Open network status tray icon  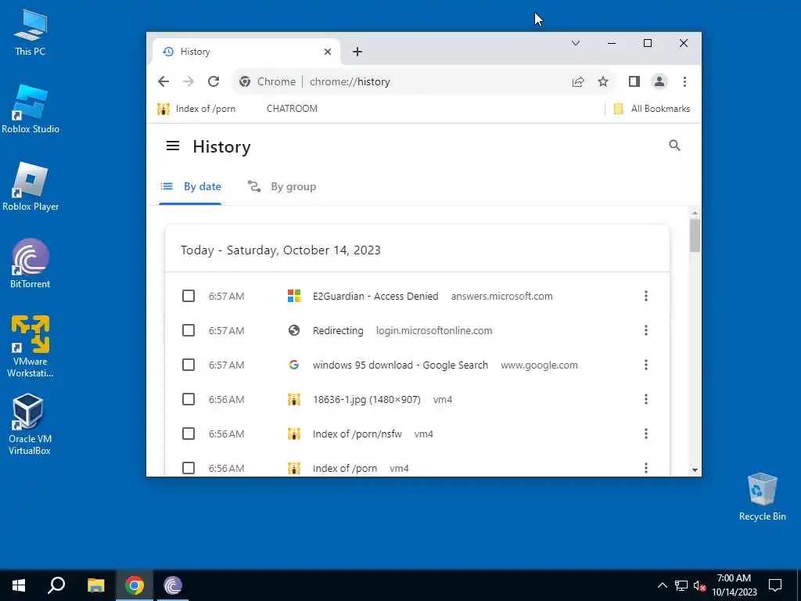[681, 585]
